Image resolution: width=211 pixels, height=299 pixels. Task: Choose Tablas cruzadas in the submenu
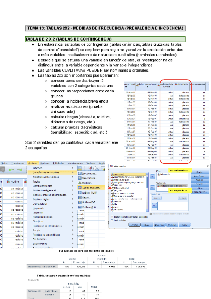coord(91,188)
